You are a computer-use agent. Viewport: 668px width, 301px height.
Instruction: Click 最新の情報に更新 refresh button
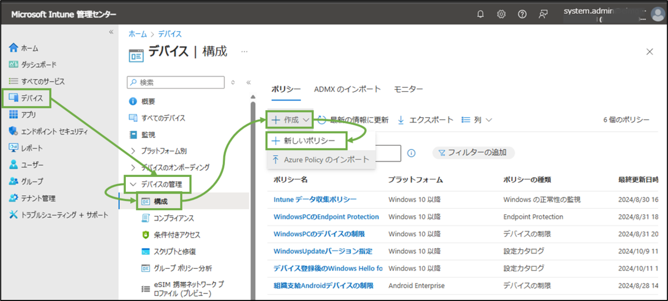coord(354,120)
